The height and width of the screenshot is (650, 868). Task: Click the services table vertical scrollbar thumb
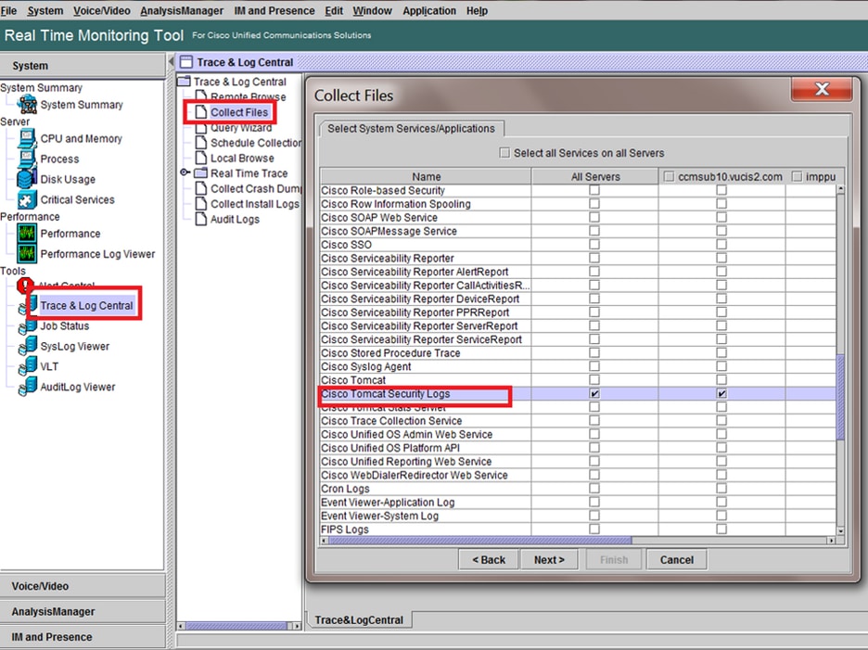840,397
